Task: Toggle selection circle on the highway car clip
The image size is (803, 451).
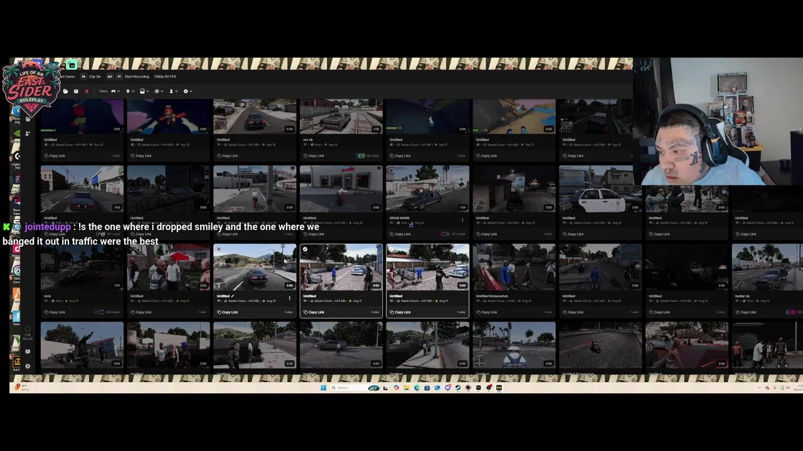Action: 218,249
